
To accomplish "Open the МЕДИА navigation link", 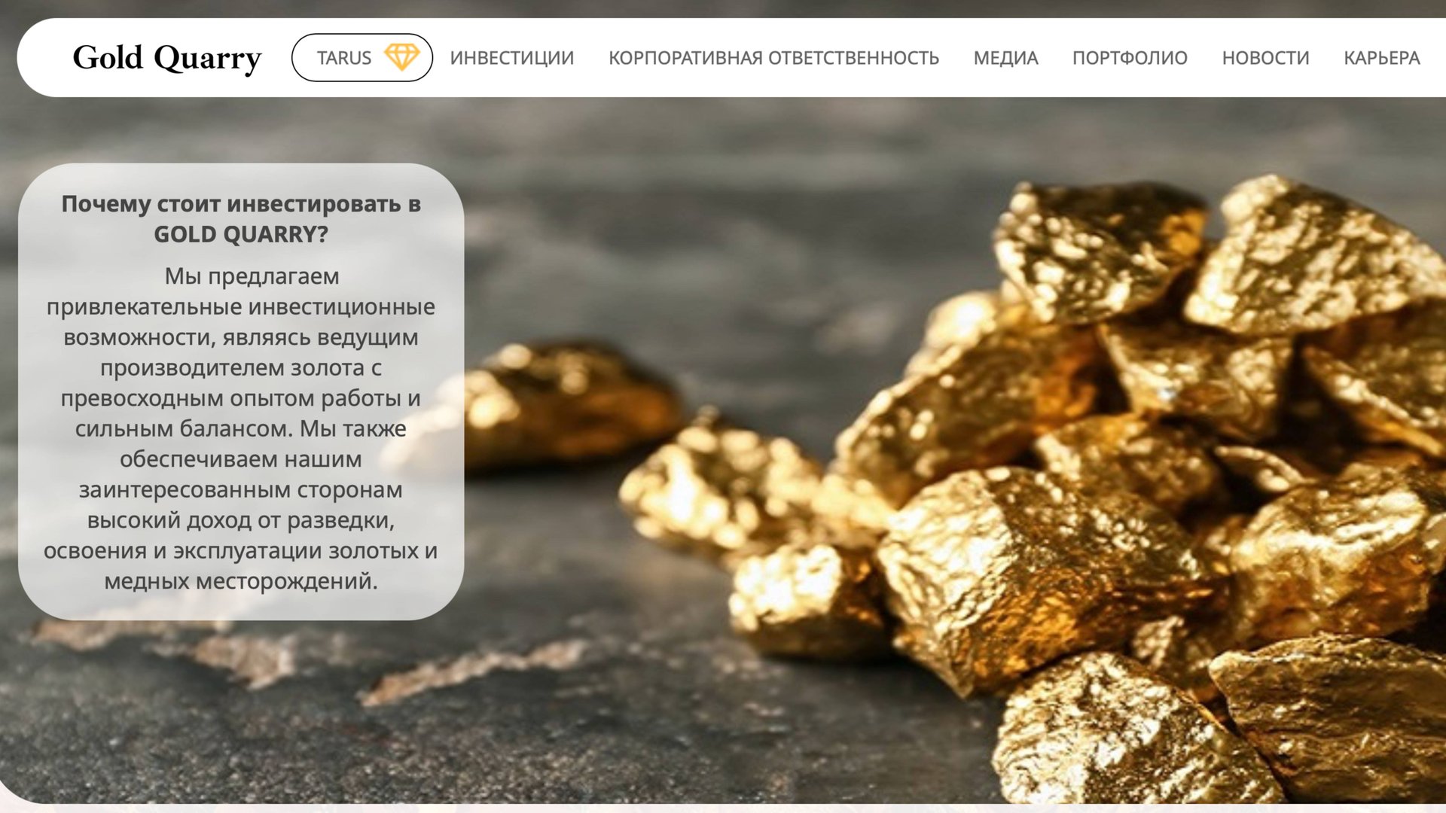I will (x=1005, y=58).
